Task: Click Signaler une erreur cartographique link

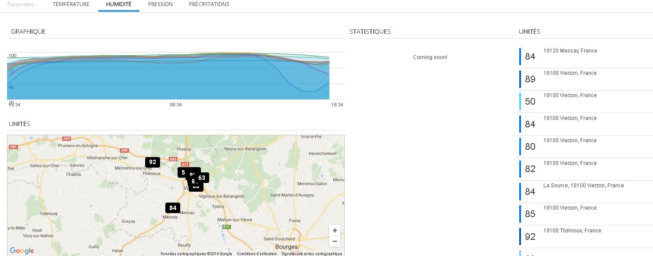Action: (311, 254)
